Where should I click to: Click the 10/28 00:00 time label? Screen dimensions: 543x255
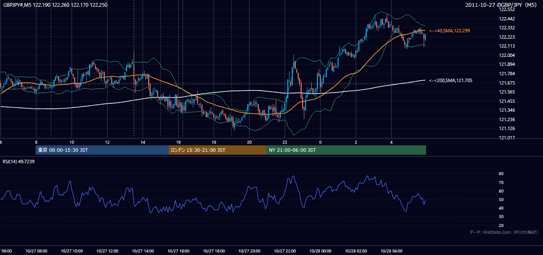point(320,251)
